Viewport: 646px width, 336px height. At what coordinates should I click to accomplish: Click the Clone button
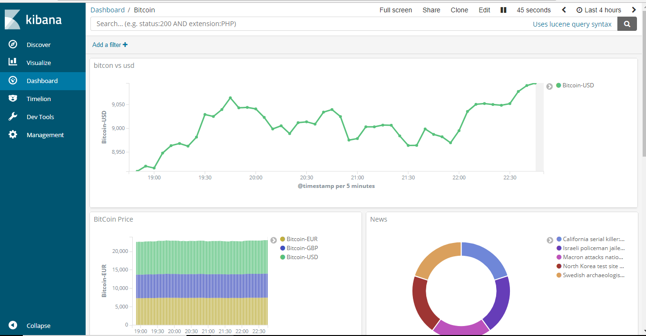(459, 9)
